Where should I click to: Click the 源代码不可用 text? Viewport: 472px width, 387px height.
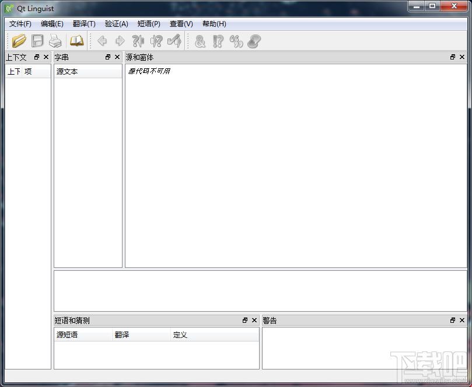pyautogui.click(x=149, y=71)
